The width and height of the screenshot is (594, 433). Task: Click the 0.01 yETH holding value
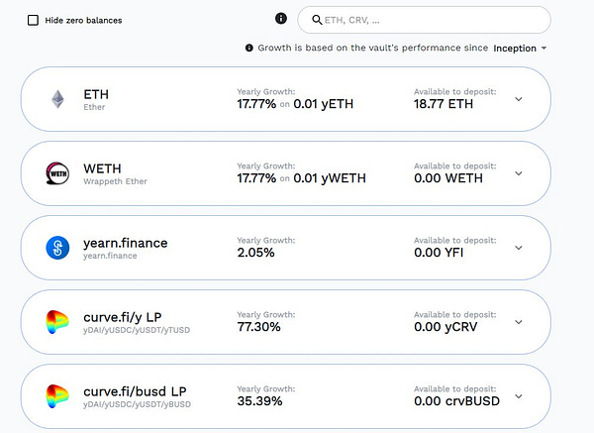(323, 103)
